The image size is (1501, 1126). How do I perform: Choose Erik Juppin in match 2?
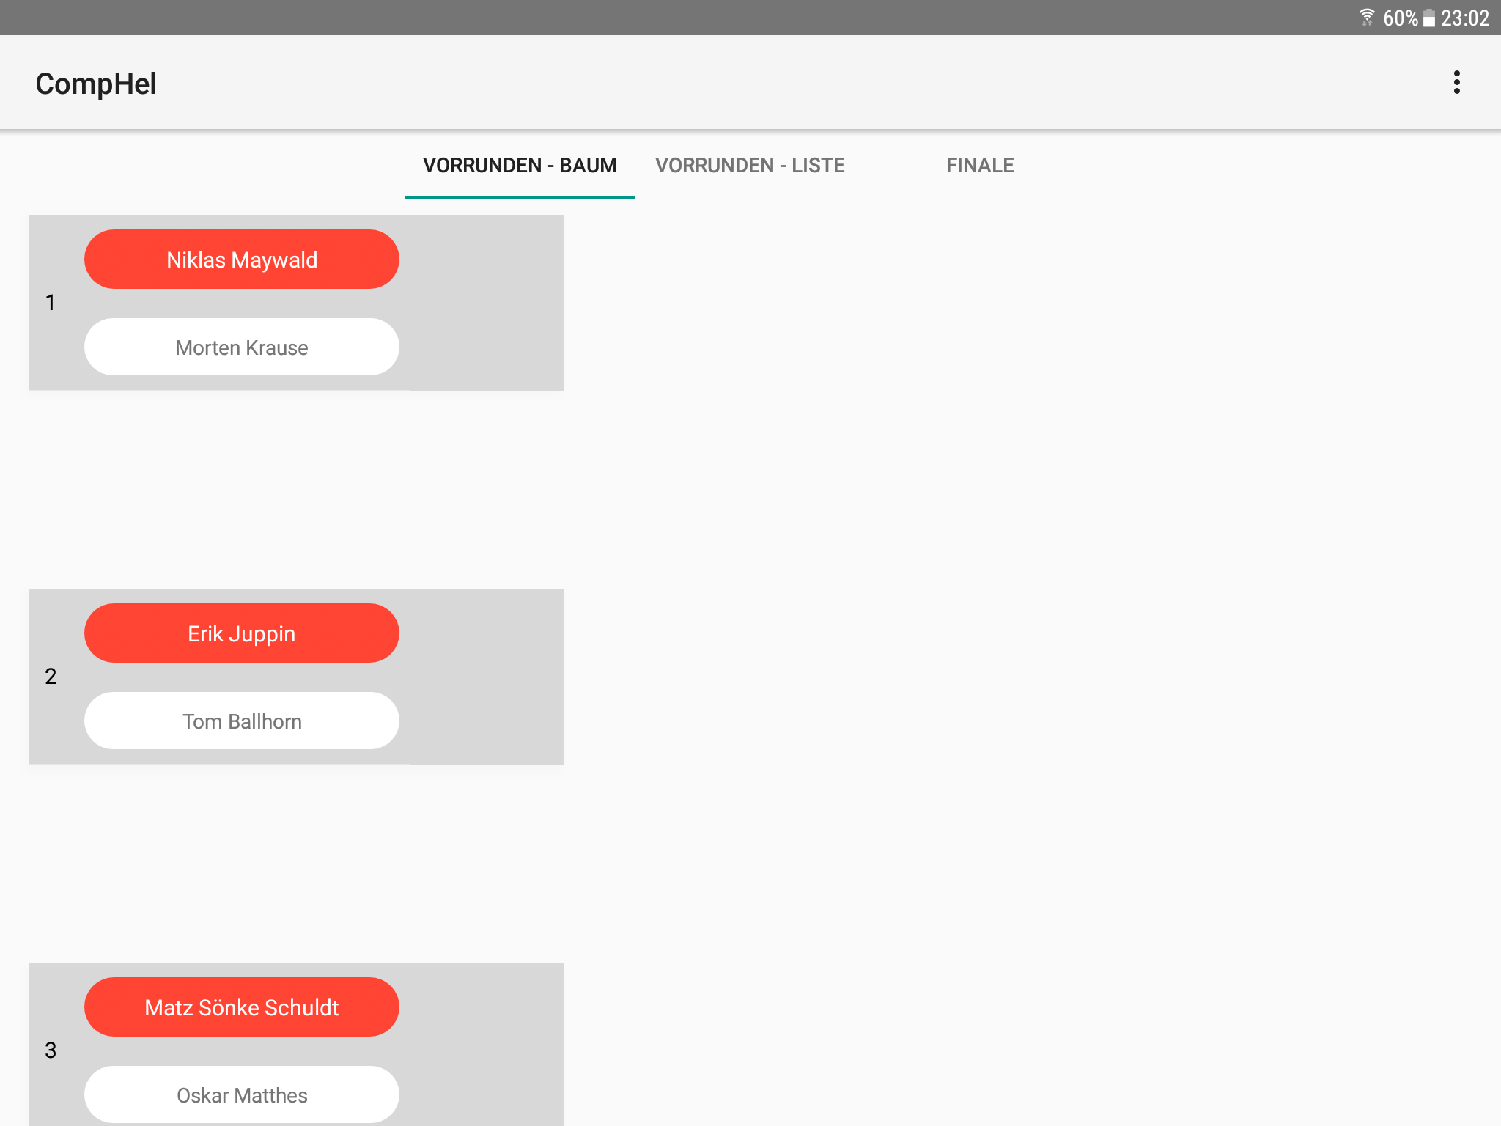pos(242,633)
